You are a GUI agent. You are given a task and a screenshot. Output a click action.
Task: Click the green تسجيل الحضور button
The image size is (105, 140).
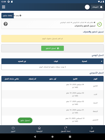(x=52, y=48)
